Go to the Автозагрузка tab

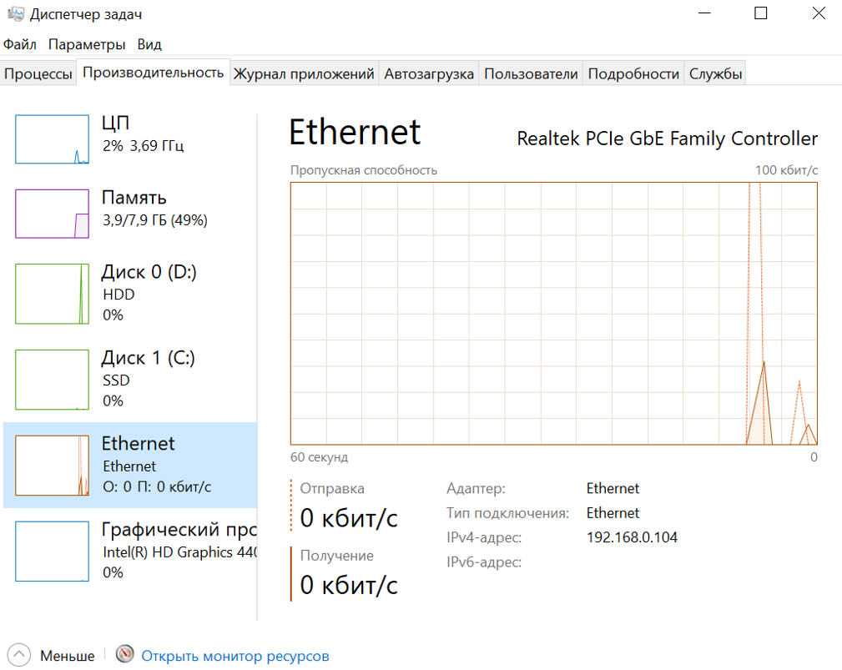[429, 73]
